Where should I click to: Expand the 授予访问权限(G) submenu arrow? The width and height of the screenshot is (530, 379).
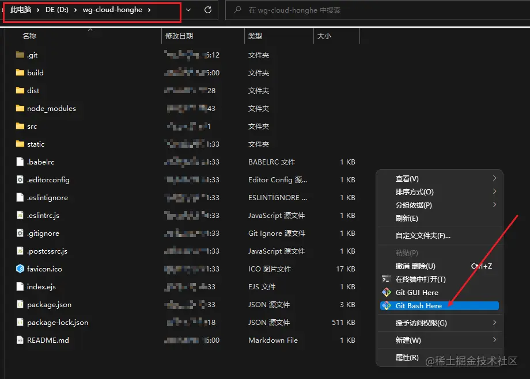tap(494, 322)
